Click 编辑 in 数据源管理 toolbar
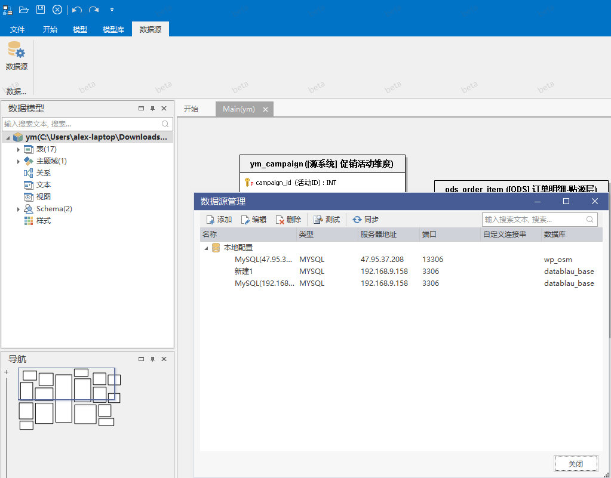Screen dimensions: 611x478 tap(254, 220)
